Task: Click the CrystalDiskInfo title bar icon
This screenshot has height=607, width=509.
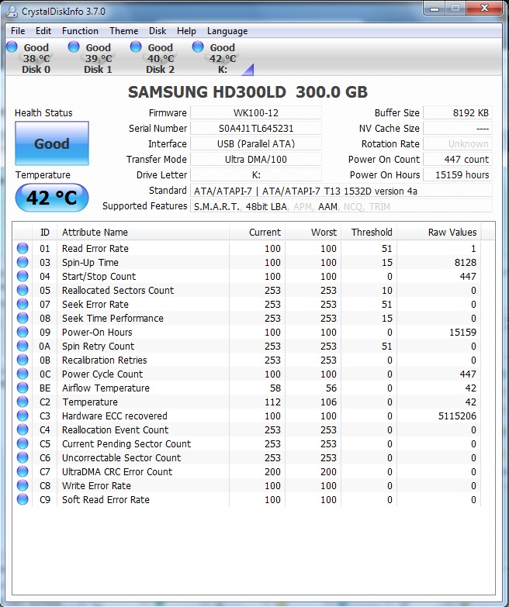Action: click(12, 11)
